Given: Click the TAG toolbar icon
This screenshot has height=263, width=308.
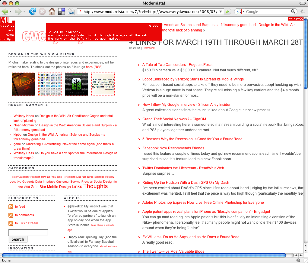Looking at the screenshot, I should (71, 11).
